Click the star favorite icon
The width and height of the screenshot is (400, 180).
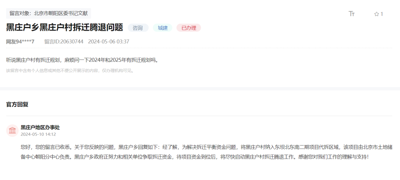376,14
